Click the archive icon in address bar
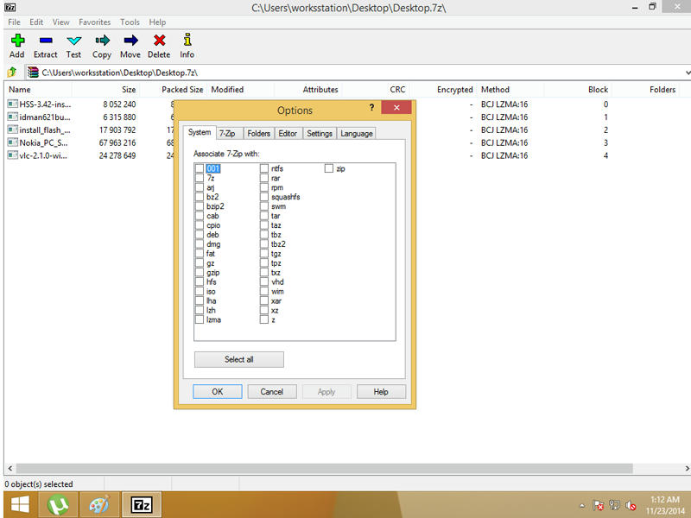The width and height of the screenshot is (691, 518). click(33, 73)
